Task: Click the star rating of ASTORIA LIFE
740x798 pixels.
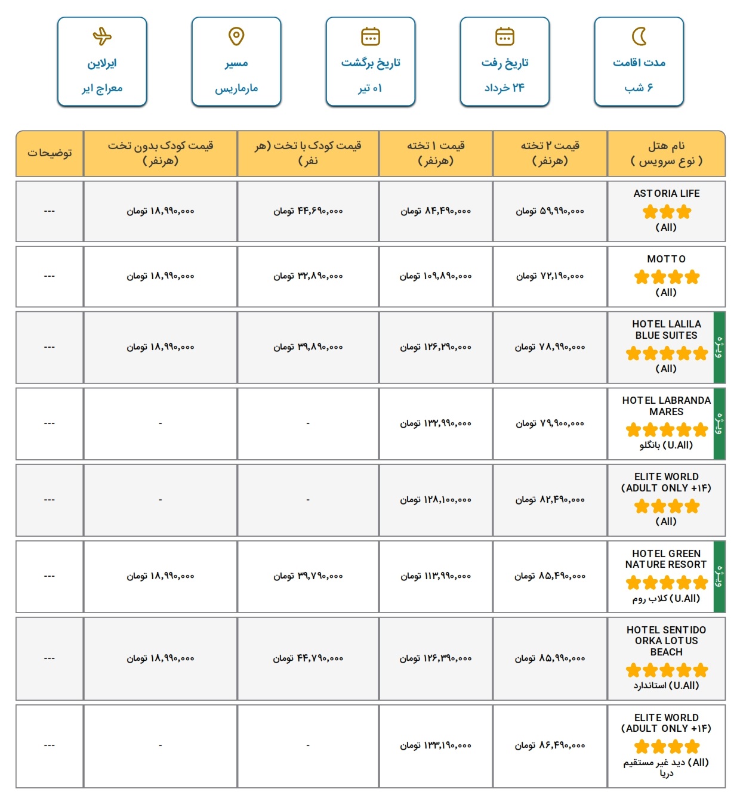Action: click(x=667, y=212)
